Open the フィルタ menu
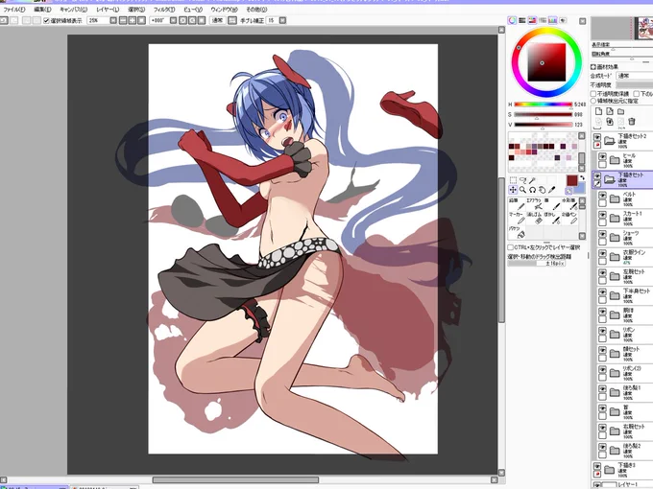The image size is (653, 489). point(164,10)
